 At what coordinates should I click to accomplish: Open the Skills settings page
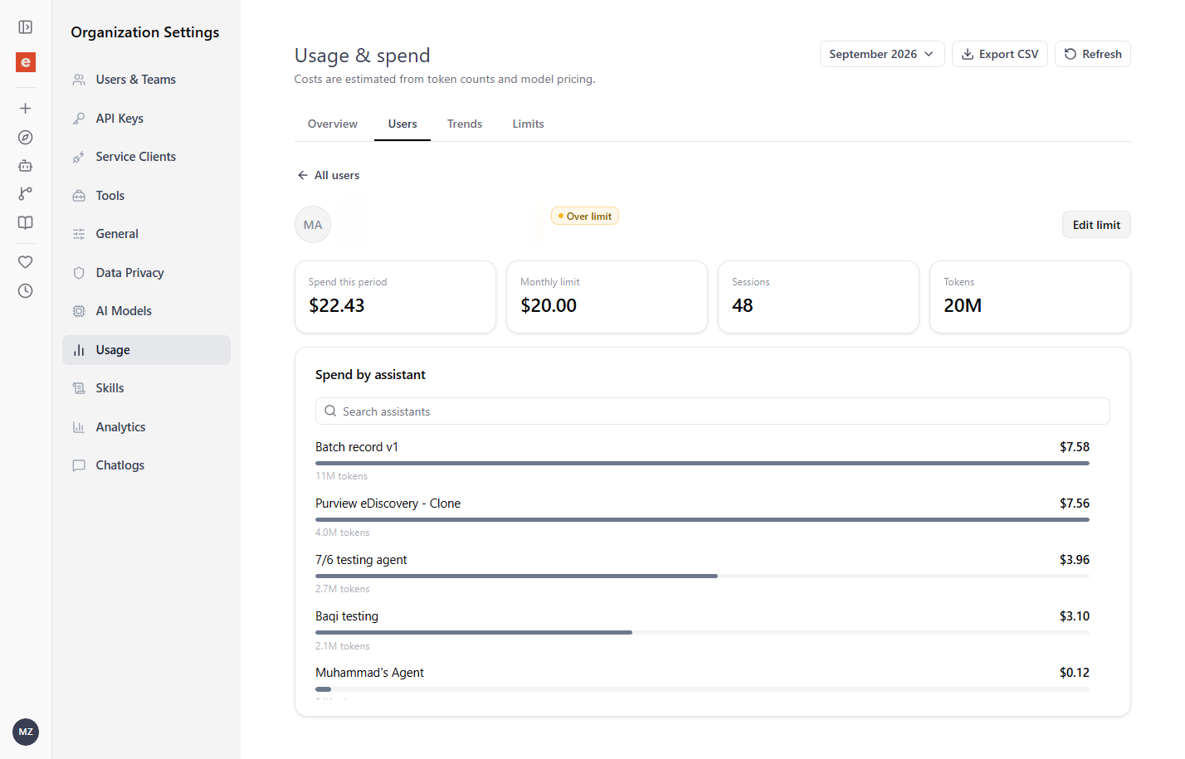(x=146, y=388)
